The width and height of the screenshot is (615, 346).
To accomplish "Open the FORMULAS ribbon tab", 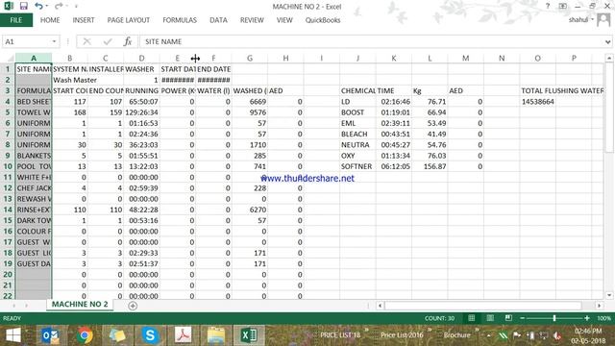I will [x=180, y=20].
